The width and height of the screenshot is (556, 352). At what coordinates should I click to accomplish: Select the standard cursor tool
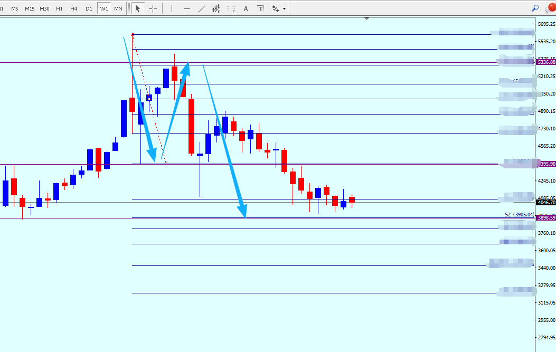point(138,8)
